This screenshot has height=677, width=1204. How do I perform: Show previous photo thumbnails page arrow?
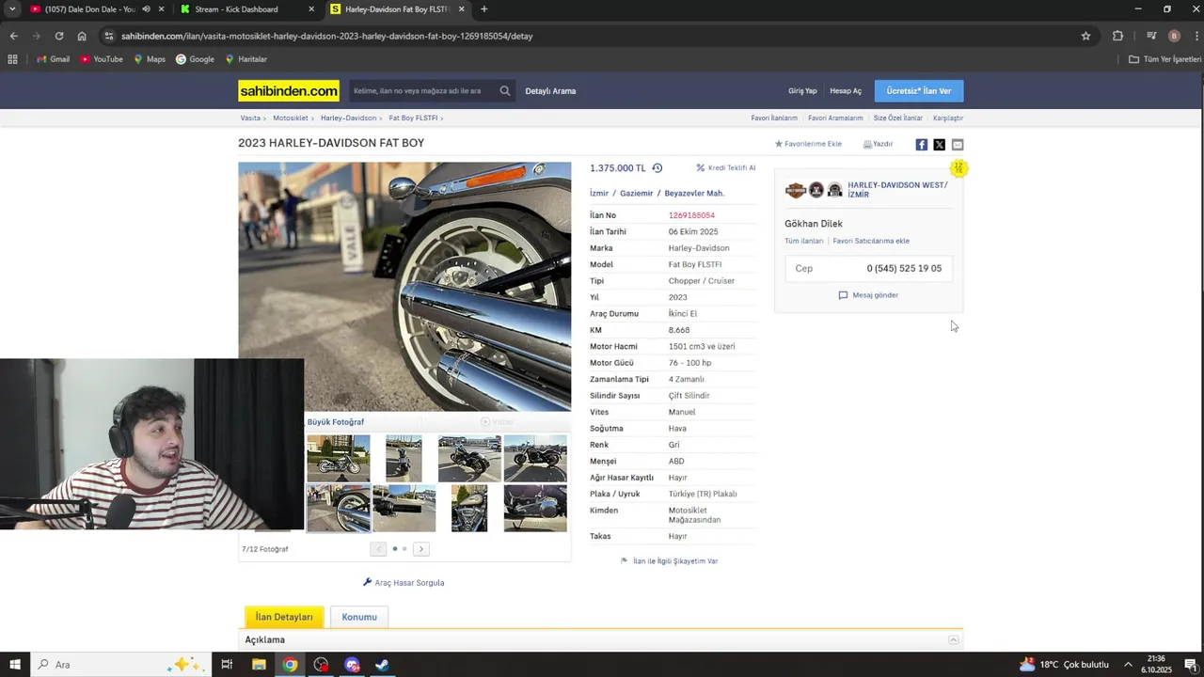coord(378,549)
